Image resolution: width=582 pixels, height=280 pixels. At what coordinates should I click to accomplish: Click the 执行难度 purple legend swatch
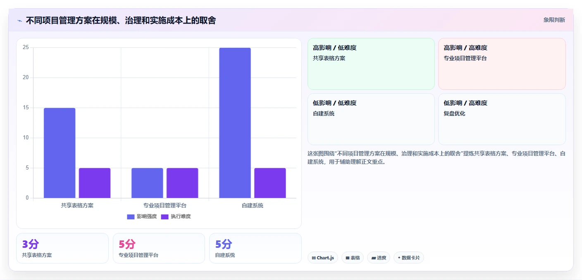coord(165,216)
